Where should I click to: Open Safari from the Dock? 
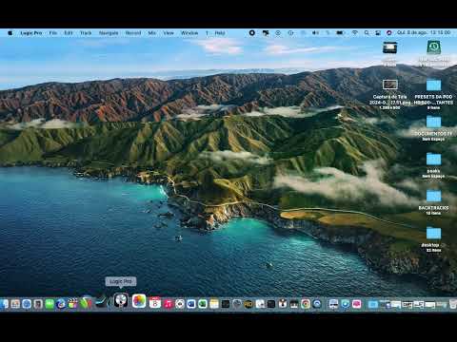(27, 304)
